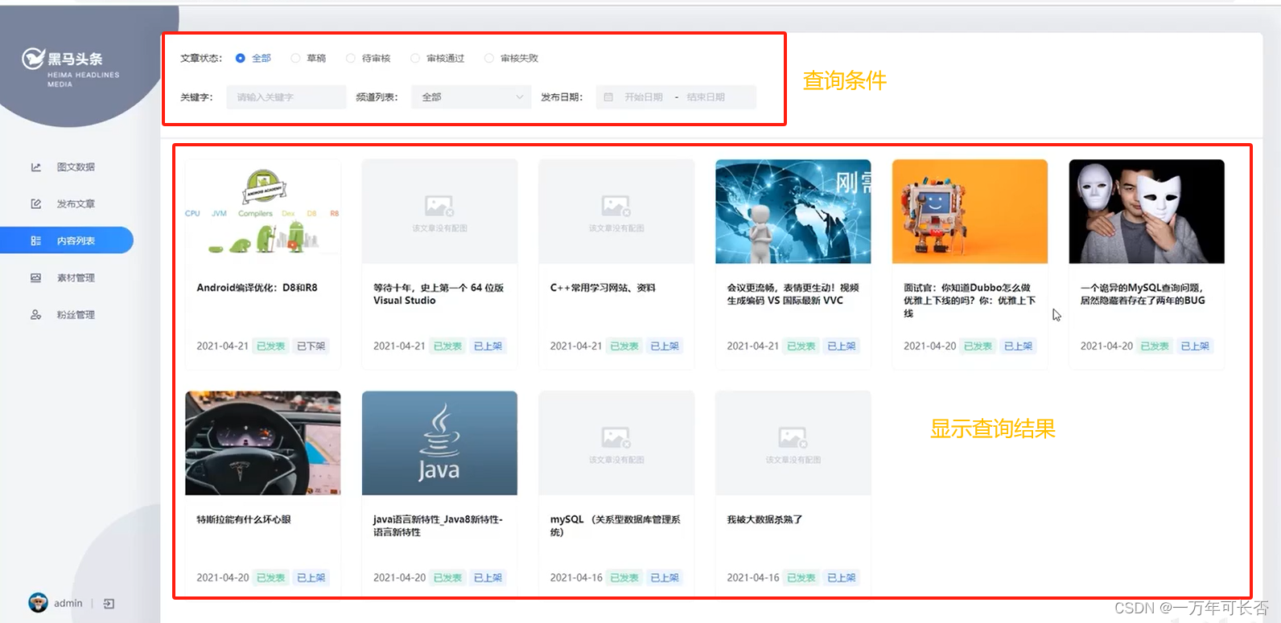Click the 已上架 tag on 特斯拉 card
1281x623 pixels.
coord(311,578)
